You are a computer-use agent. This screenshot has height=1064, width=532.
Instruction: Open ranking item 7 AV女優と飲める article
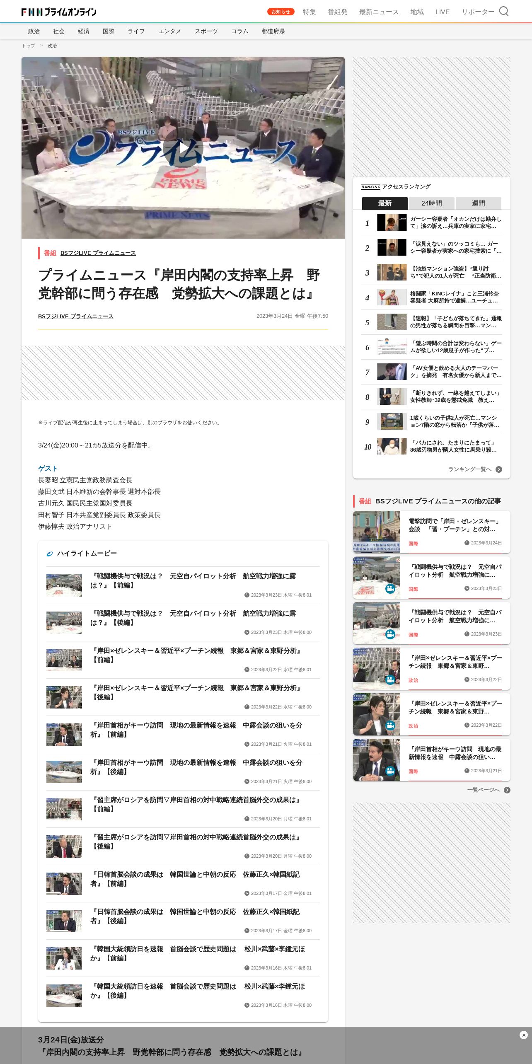point(431,372)
